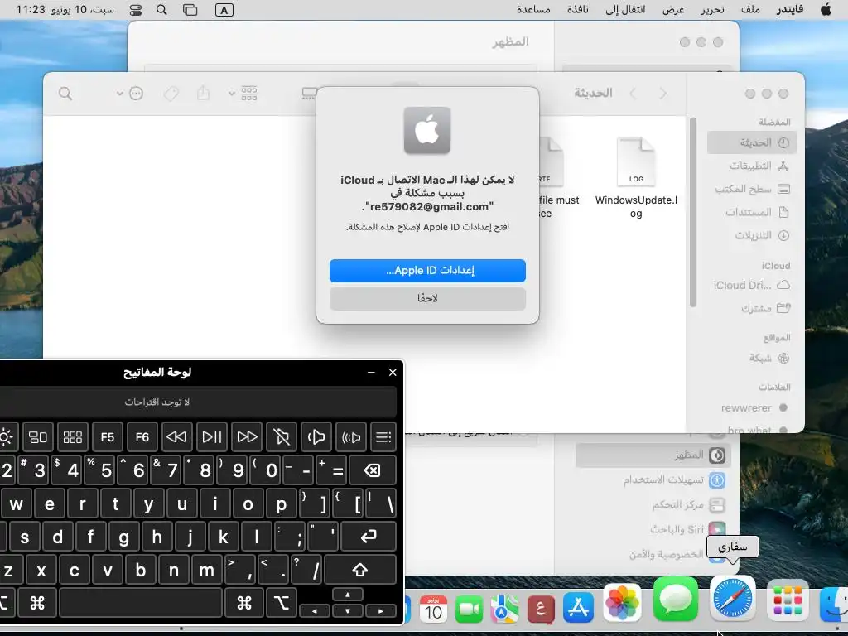The image size is (848, 636).
Task: Select the rewwrerer tag in sidebar
Action: (x=752, y=407)
